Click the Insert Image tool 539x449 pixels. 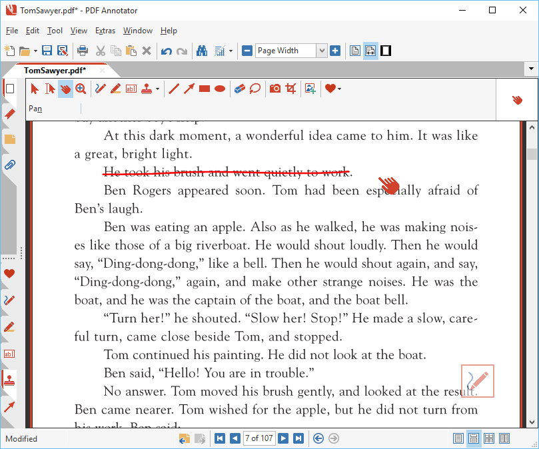[310, 89]
